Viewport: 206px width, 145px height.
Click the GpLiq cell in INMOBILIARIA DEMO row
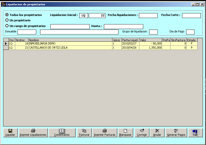click(x=117, y=44)
